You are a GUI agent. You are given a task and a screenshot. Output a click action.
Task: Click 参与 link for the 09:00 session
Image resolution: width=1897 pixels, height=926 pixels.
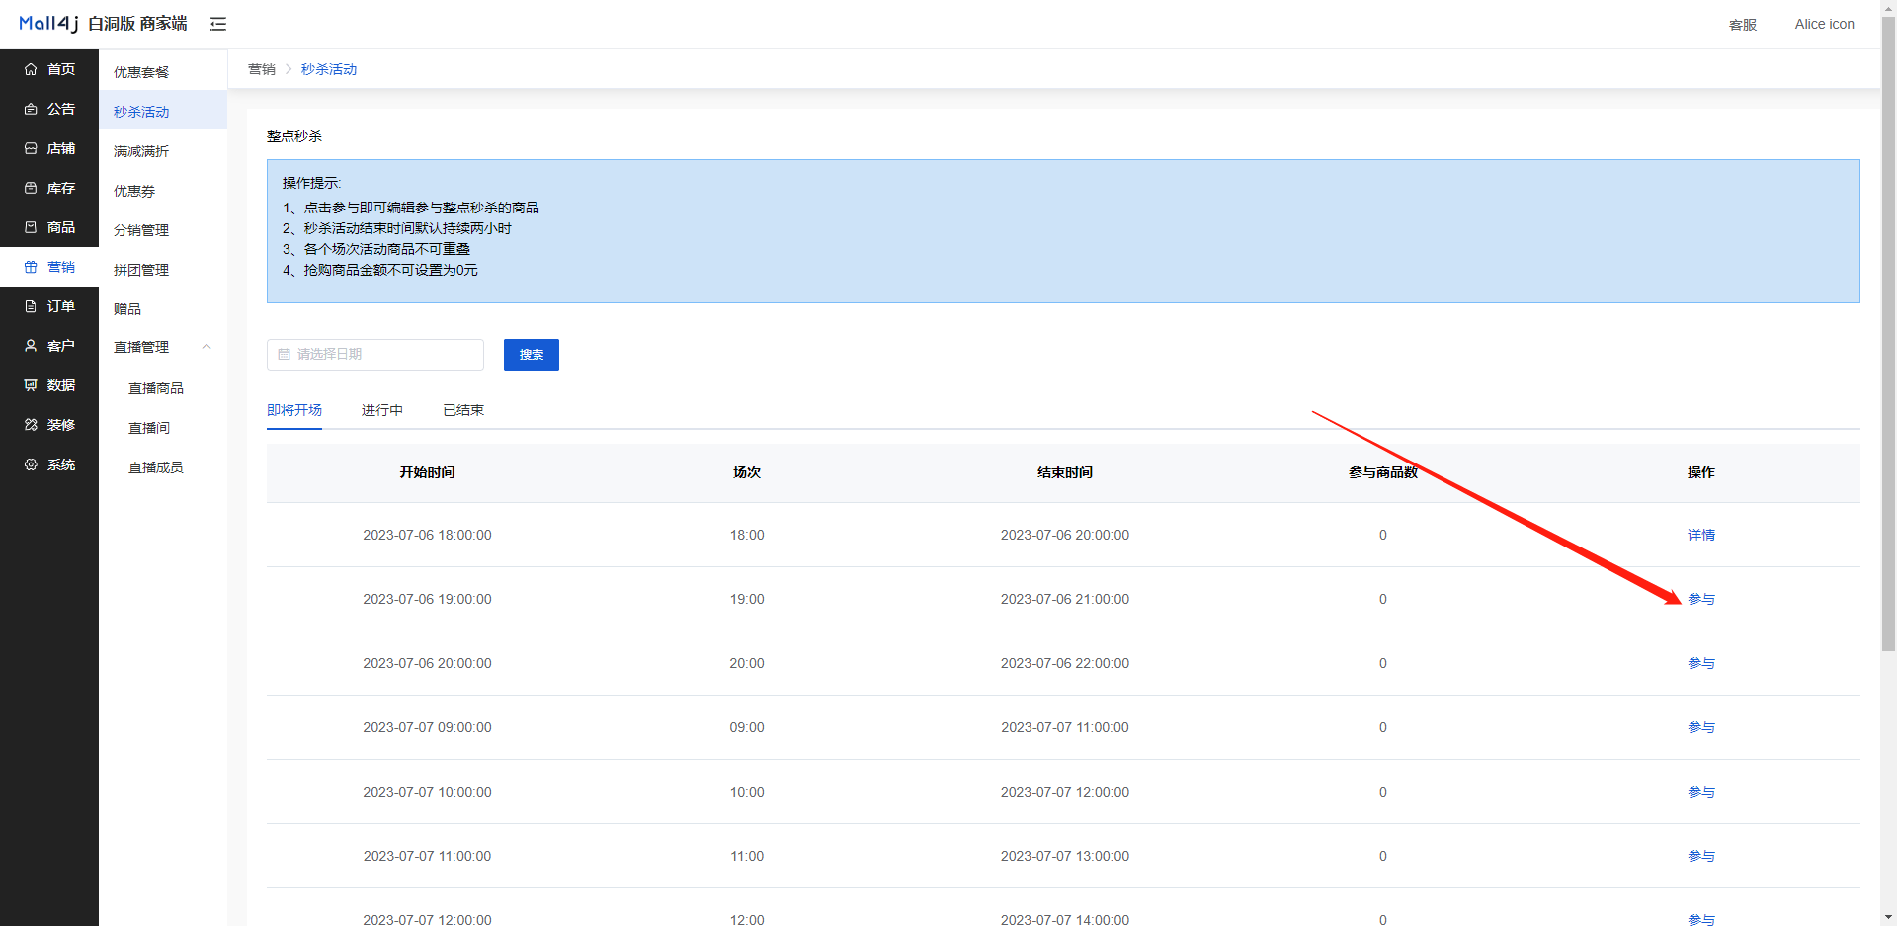pyautogui.click(x=1701, y=727)
